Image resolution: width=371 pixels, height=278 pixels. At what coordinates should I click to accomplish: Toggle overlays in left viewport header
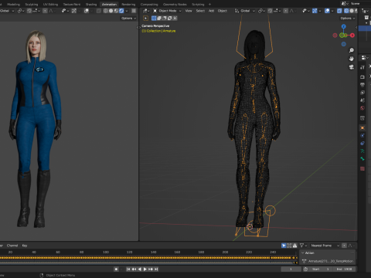(x=87, y=11)
